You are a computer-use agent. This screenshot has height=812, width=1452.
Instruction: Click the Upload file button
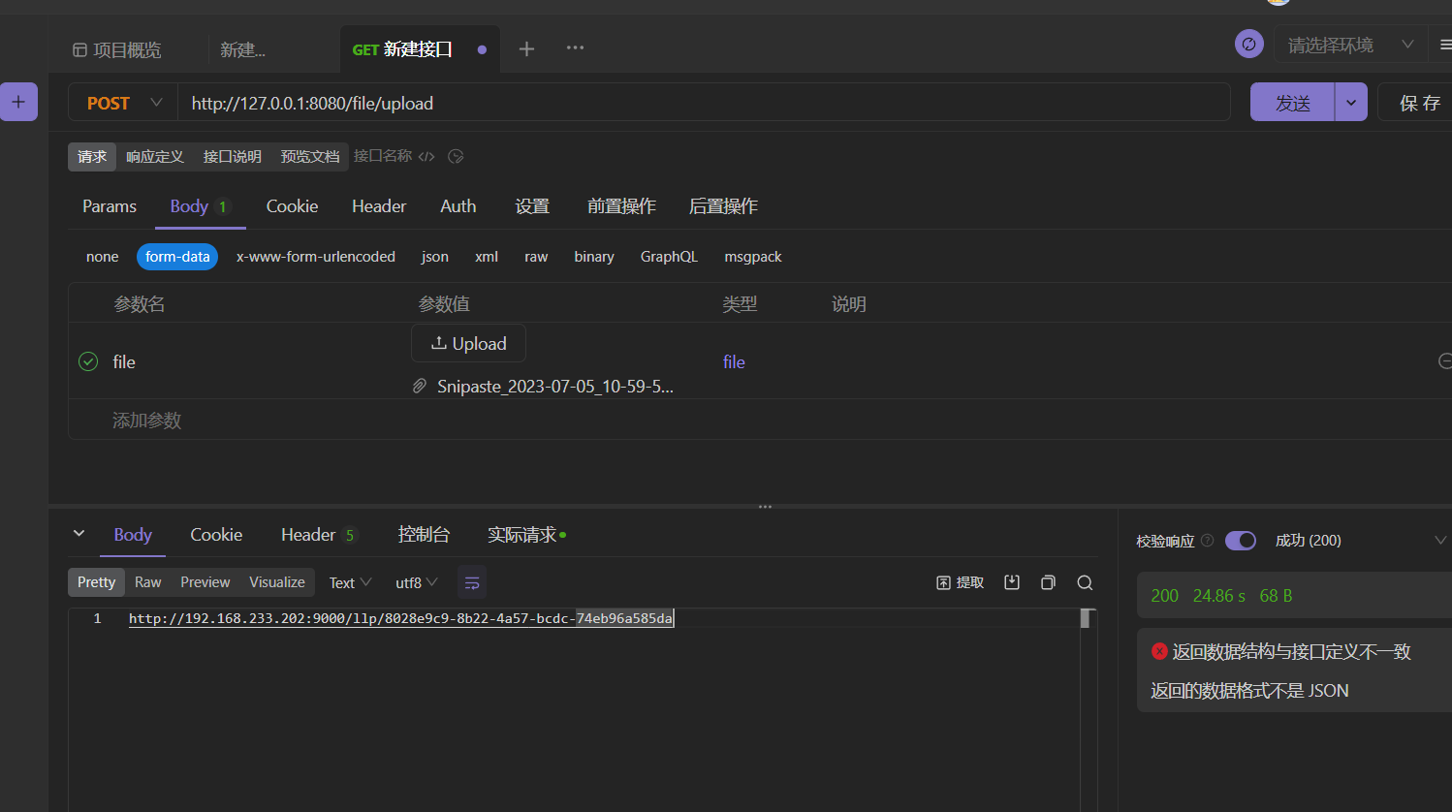(468, 343)
